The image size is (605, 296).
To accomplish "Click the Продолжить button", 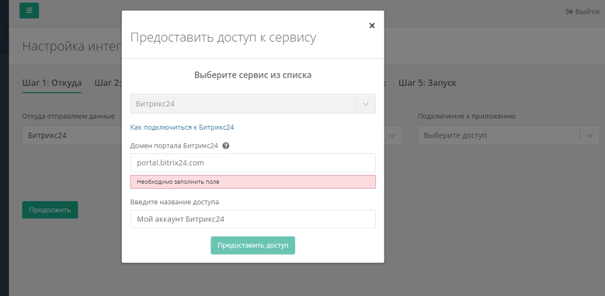I will coord(50,210).
